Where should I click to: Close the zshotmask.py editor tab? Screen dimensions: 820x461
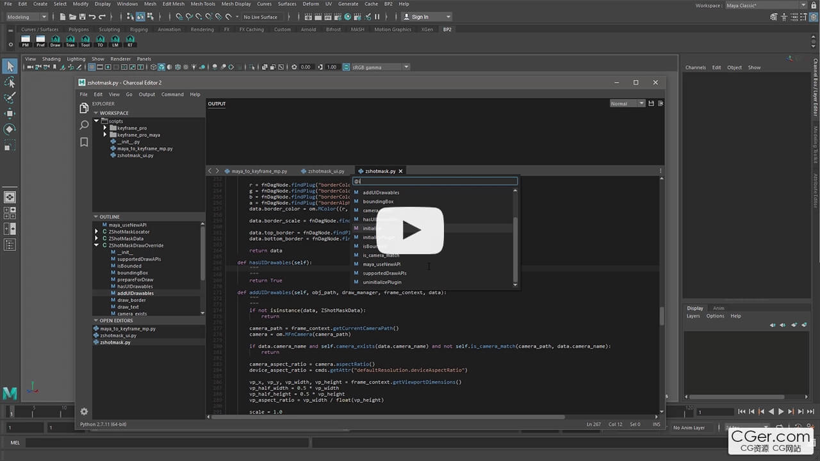coord(401,171)
